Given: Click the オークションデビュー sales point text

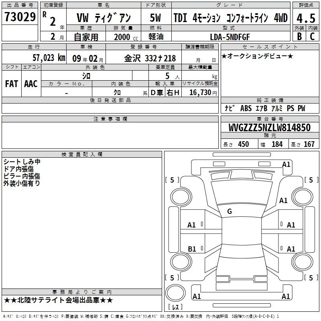Looking at the screenshot, I should pos(257,56).
